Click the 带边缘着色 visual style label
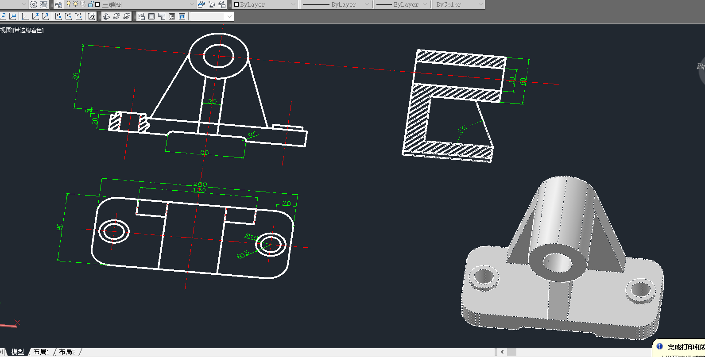 [28, 30]
